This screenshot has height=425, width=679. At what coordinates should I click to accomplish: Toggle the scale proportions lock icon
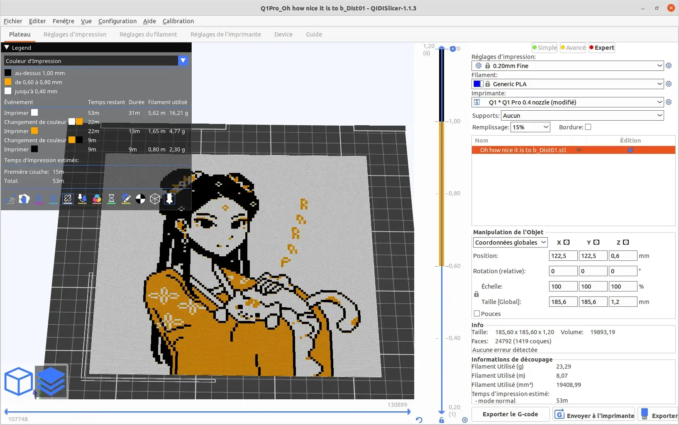pos(476,294)
